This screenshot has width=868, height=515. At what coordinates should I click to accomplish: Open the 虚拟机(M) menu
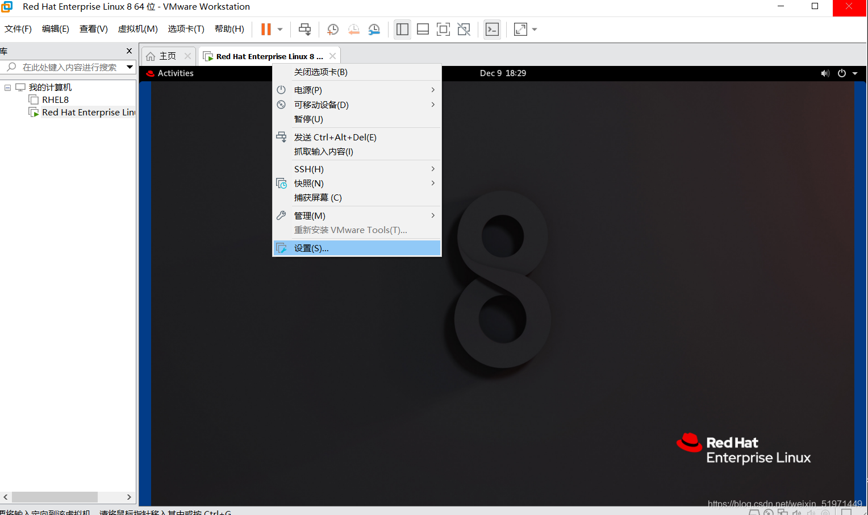point(138,29)
